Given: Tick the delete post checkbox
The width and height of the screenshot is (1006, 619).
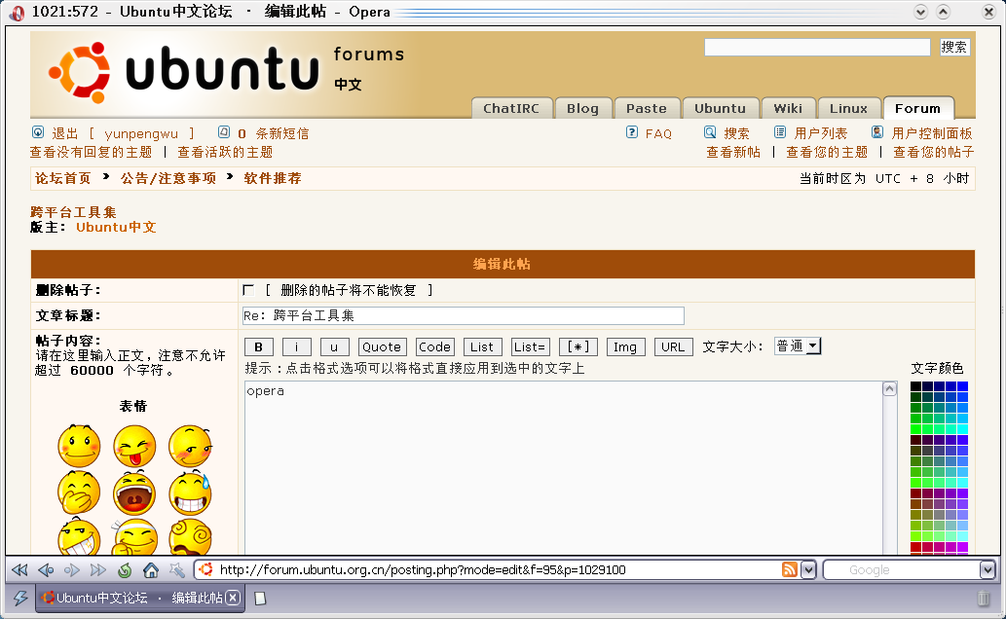Looking at the screenshot, I should (x=248, y=291).
